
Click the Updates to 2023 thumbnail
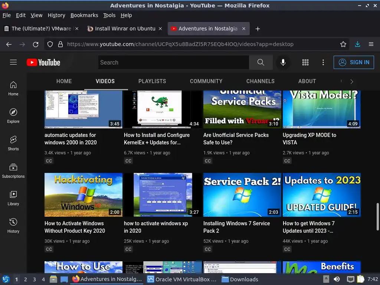322,194
